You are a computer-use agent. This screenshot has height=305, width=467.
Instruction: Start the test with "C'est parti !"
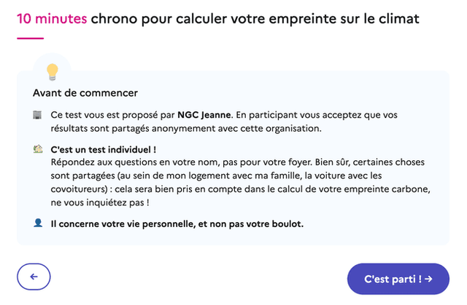coord(398,278)
